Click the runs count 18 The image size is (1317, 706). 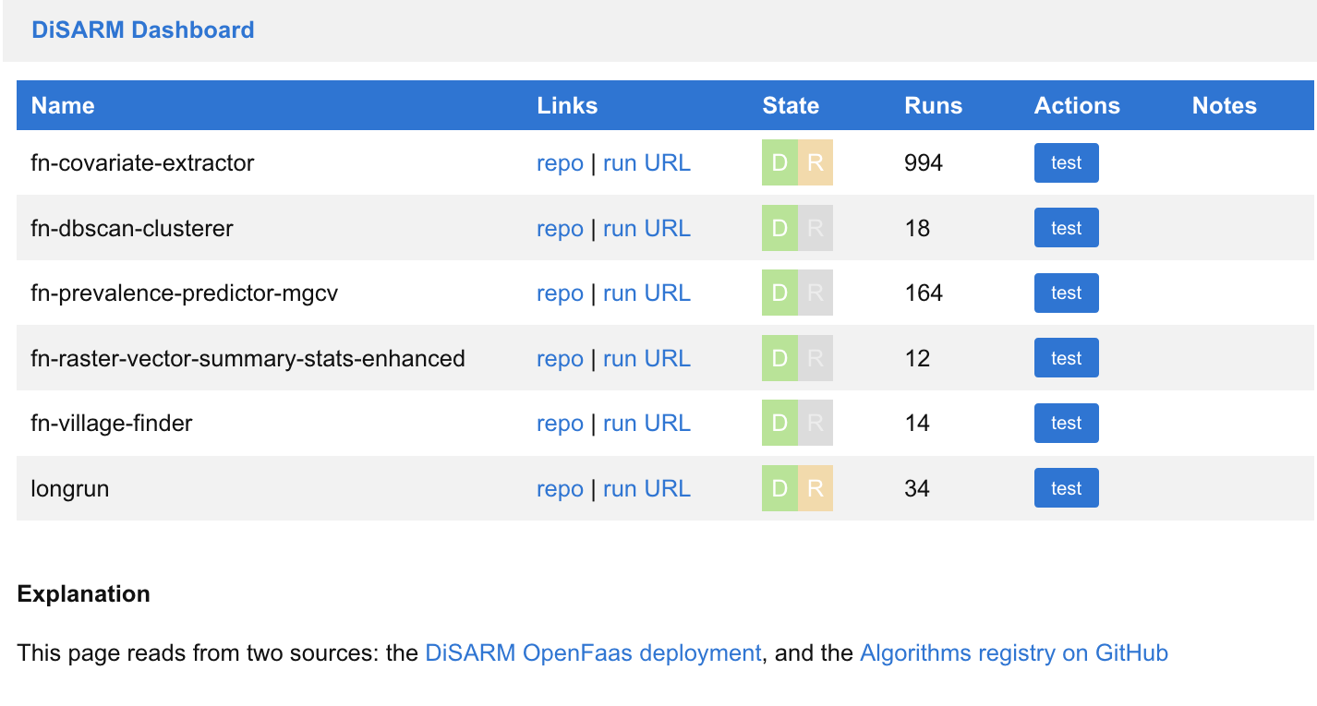[917, 228]
